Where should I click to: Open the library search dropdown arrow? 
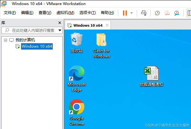[60, 30]
